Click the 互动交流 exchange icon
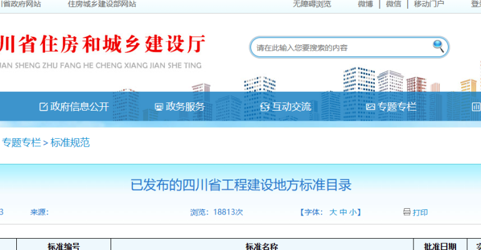Viewport: 481px width, 250px height. (x=264, y=107)
